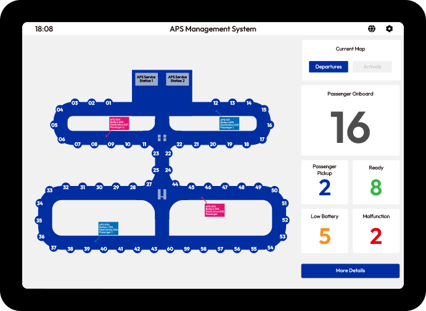Viewport: 426px width, 311px height.
Task: Select gate 12 marker
Action: point(215,103)
